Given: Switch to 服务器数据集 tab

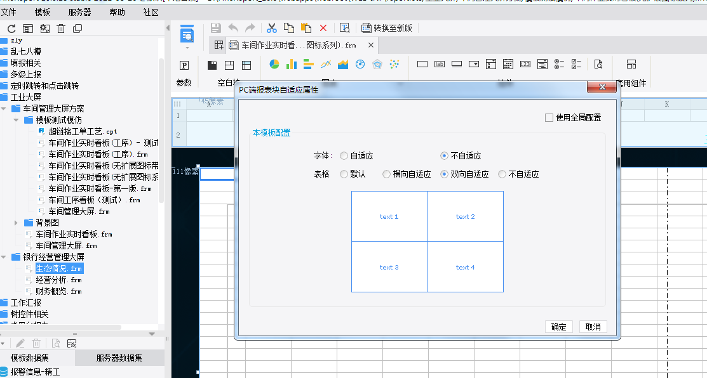Looking at the screenshot, I should pyautogui.click(x=119, y=358).
